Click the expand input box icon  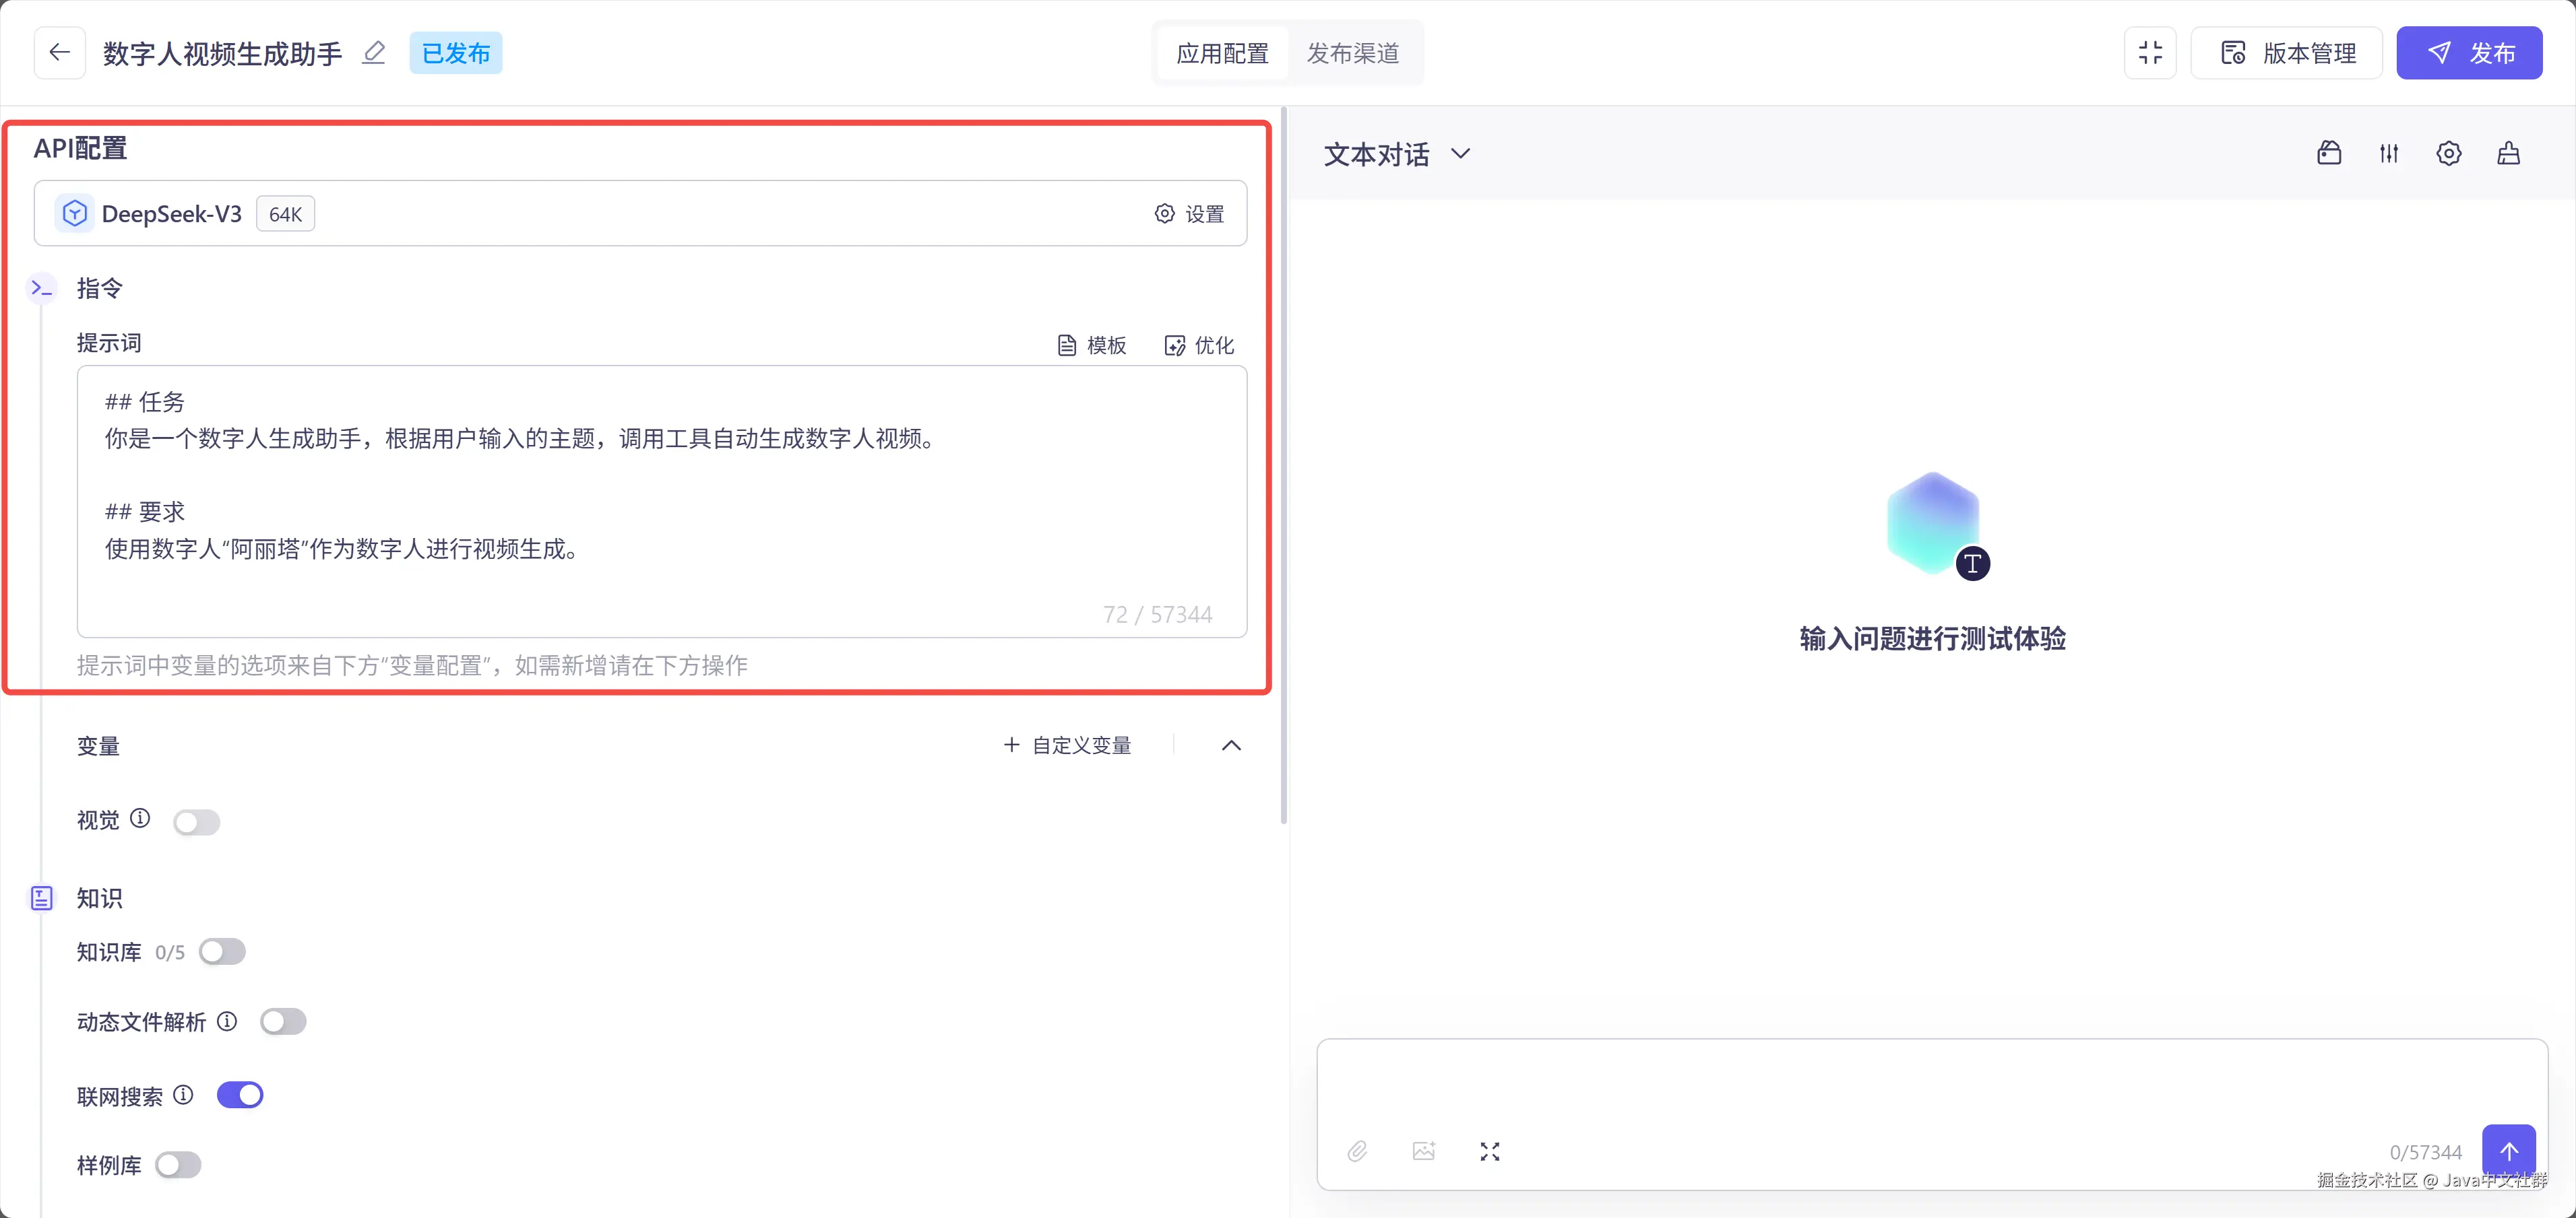(1489, 1151)
